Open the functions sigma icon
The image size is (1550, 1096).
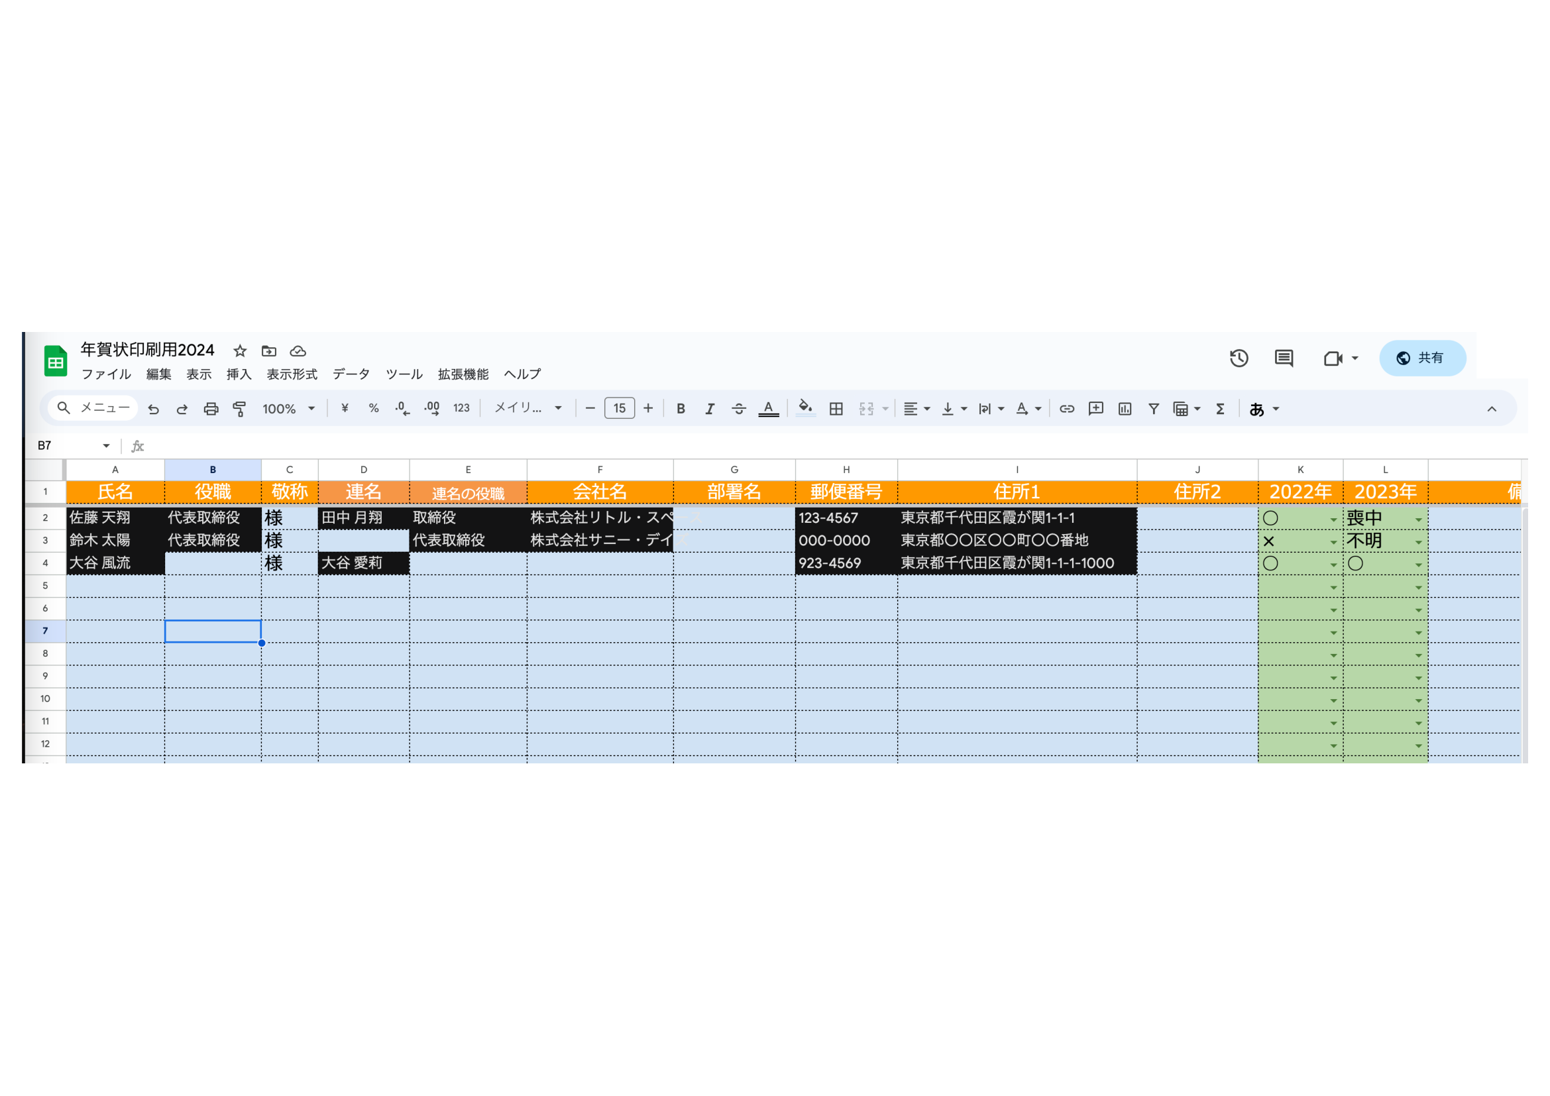(1221, 408)
